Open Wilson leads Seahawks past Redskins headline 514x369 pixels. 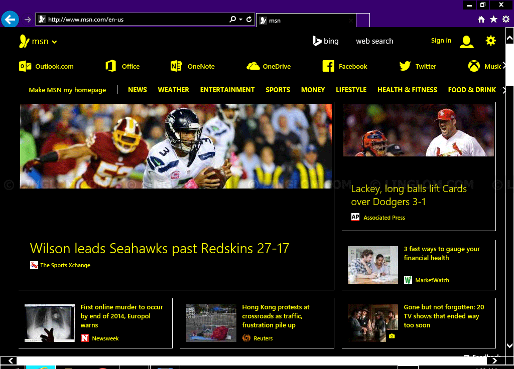coord(159,249)
